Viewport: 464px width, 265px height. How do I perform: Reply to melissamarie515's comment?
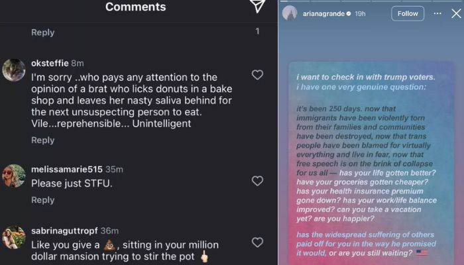42,200
